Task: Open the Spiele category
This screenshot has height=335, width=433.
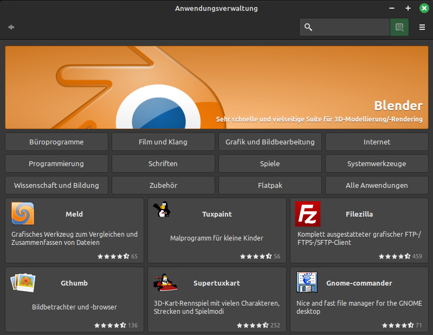Action: [270, 163]
